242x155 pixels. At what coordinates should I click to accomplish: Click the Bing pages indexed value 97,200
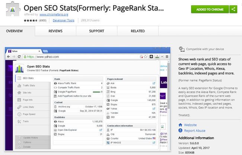click(152, 92)
